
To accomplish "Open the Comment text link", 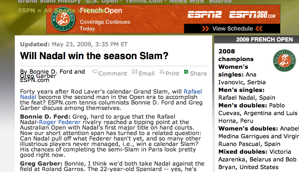I will pos(113,73).
